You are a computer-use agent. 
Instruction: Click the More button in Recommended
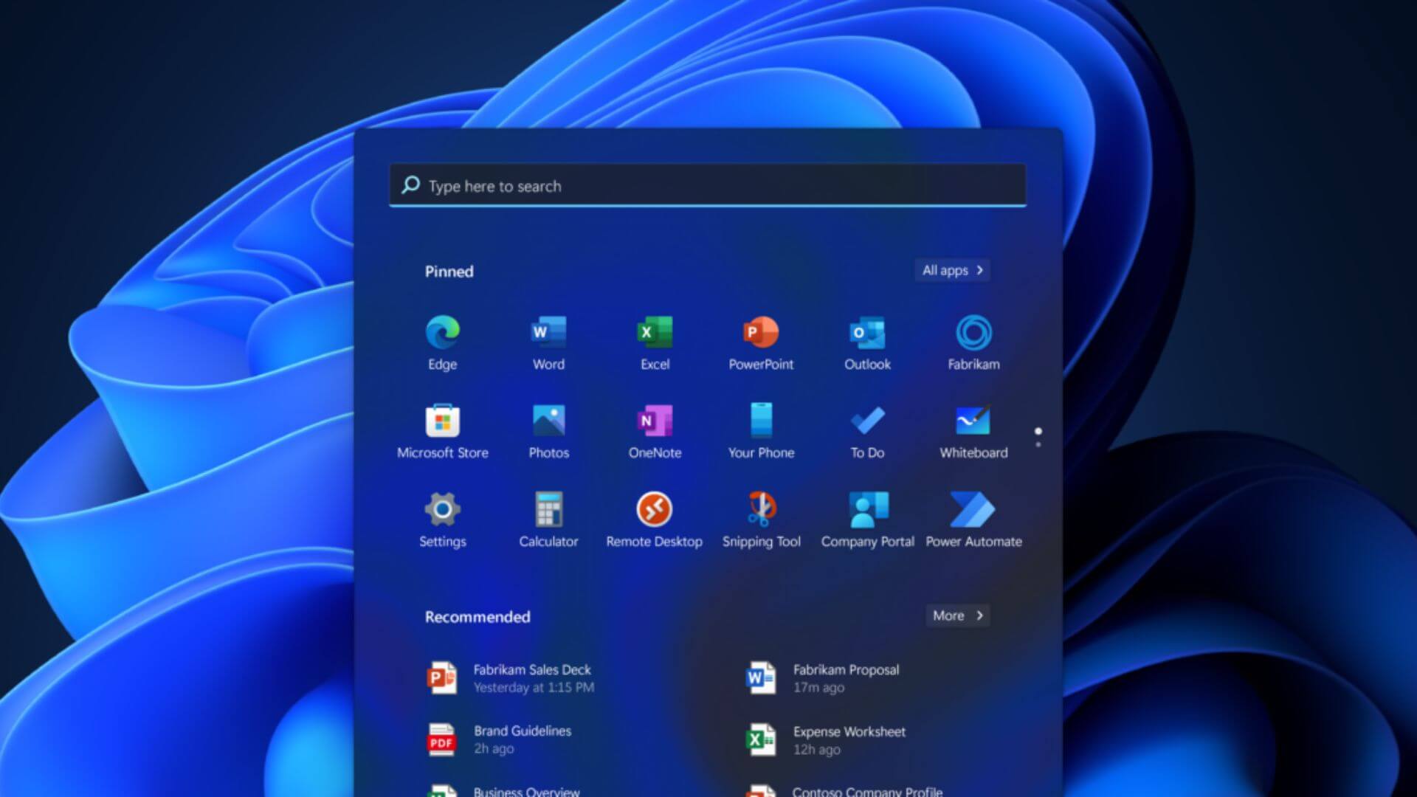(x=958, y=615)
